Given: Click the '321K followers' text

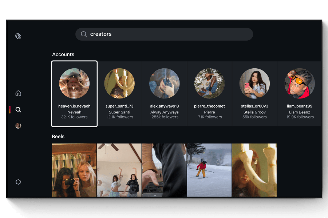Looking at the screenshot, I should coord(74,117).
